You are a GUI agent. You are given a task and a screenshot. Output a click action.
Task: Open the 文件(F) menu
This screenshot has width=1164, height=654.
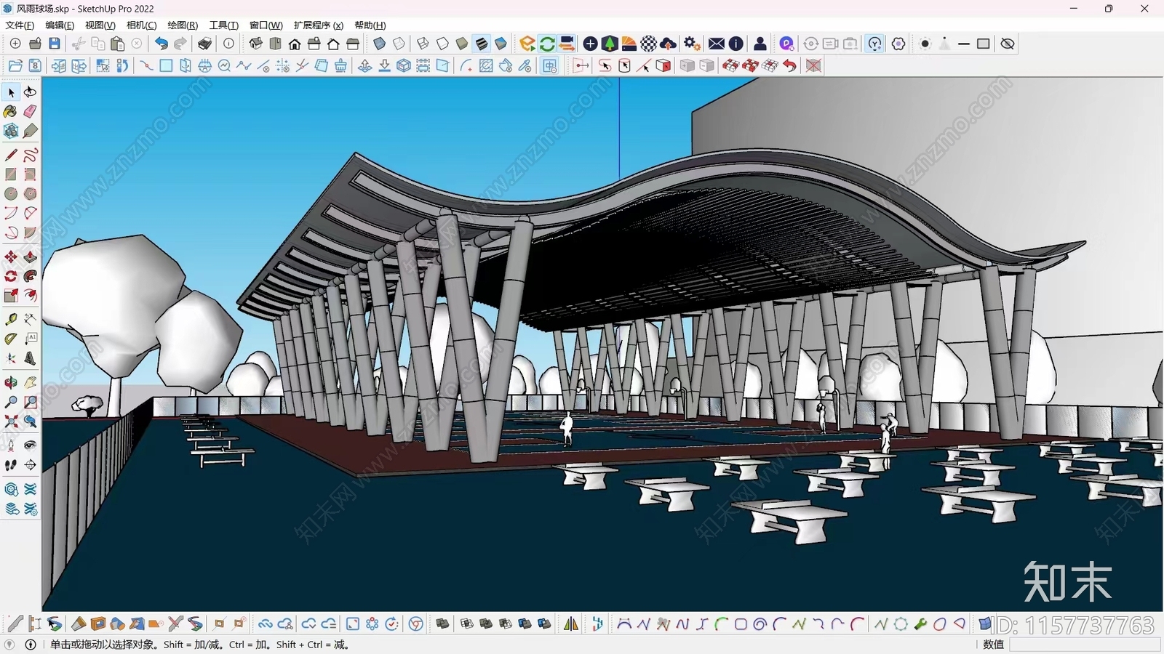coord(20,25)
